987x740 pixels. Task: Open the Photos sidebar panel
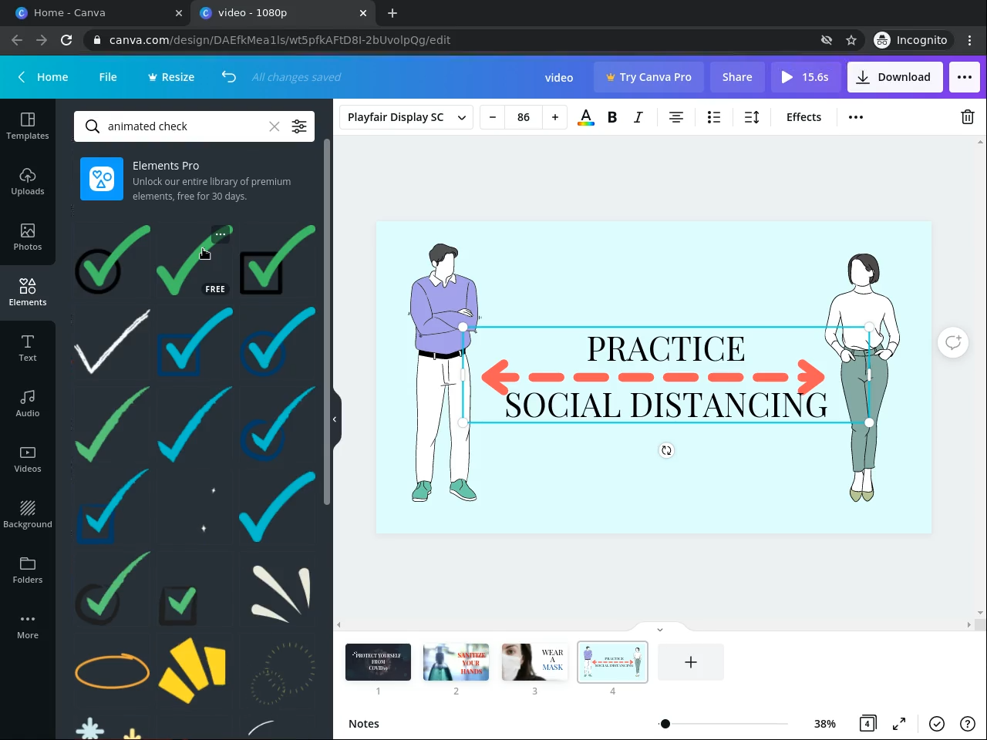[x=28, y=237]
